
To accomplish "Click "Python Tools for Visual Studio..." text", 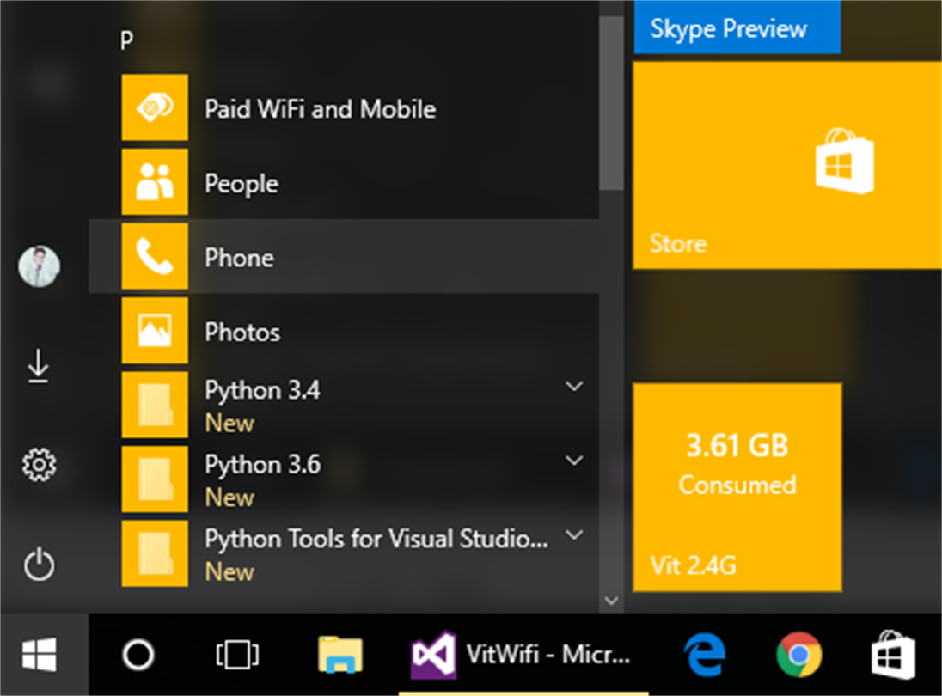I will pyautogui.click(x=376, y=540).
